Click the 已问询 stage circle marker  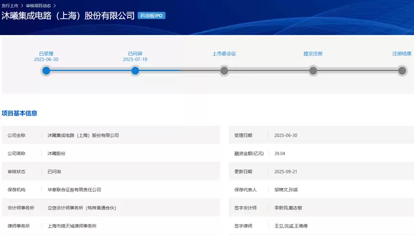tap(135, 71)
